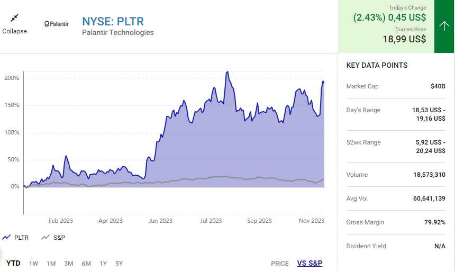Select the 6M time range
The height and width of the screenshot is (271, 455).
[x=86, y=264]
